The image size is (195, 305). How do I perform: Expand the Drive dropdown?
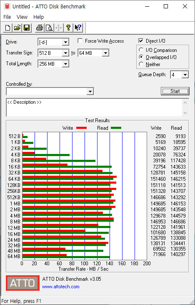pyautogui.click(x=66, y=42)
